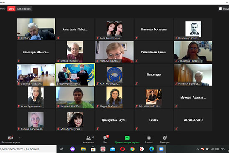Expand video options arrow next to camera
This screenshot has width=229, height=153.
tap(20, 138)
